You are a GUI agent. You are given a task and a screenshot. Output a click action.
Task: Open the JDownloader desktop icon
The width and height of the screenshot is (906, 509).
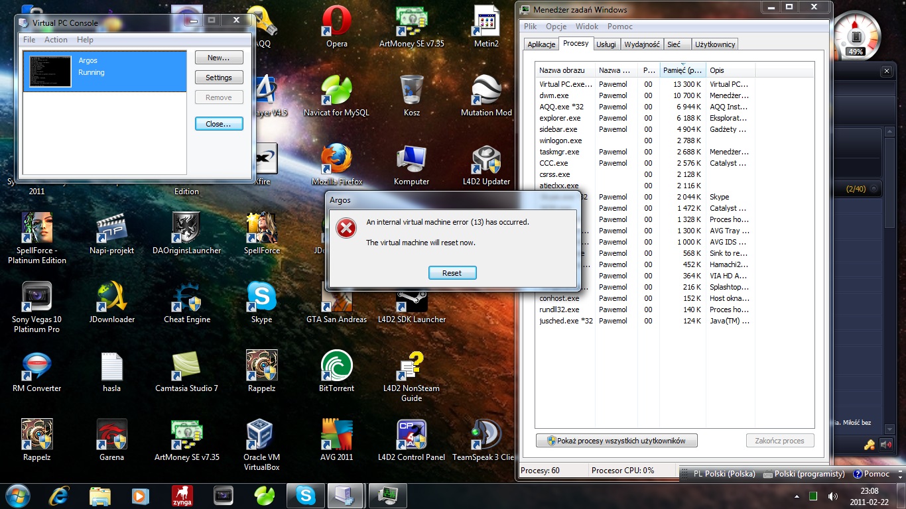point(111,302)
